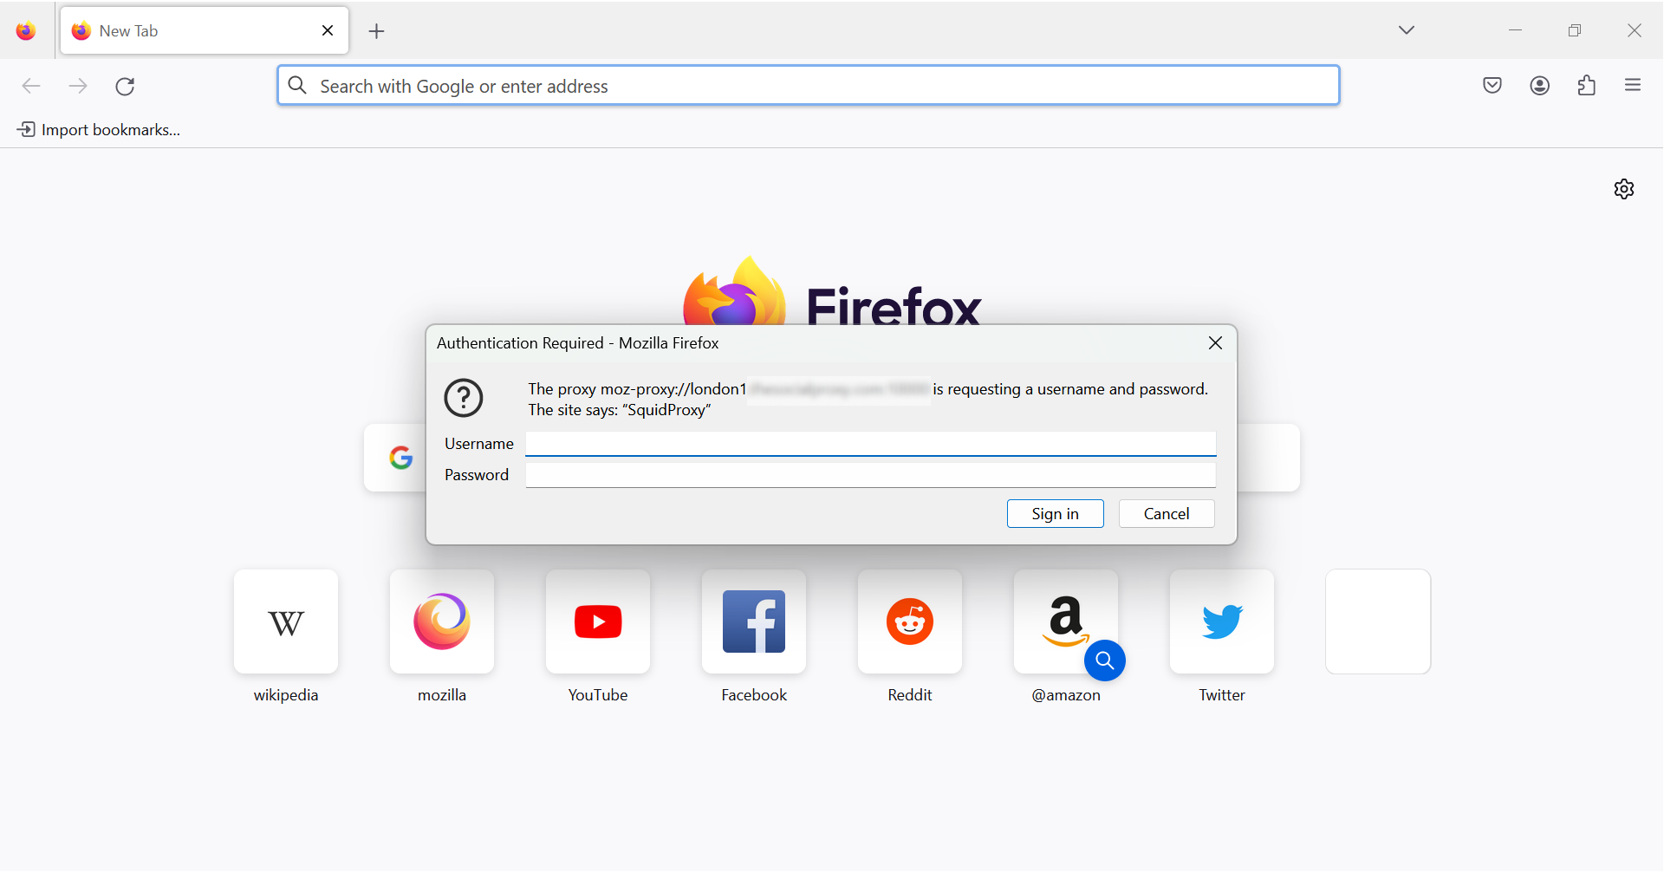Click the Cancel button
This screenshot has width=1664, height=872.
tap(1167, 514)
